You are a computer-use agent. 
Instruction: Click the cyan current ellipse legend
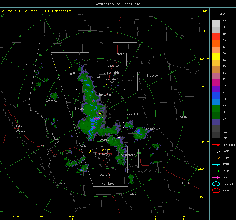pyautogui.click(x=216, y=184)
